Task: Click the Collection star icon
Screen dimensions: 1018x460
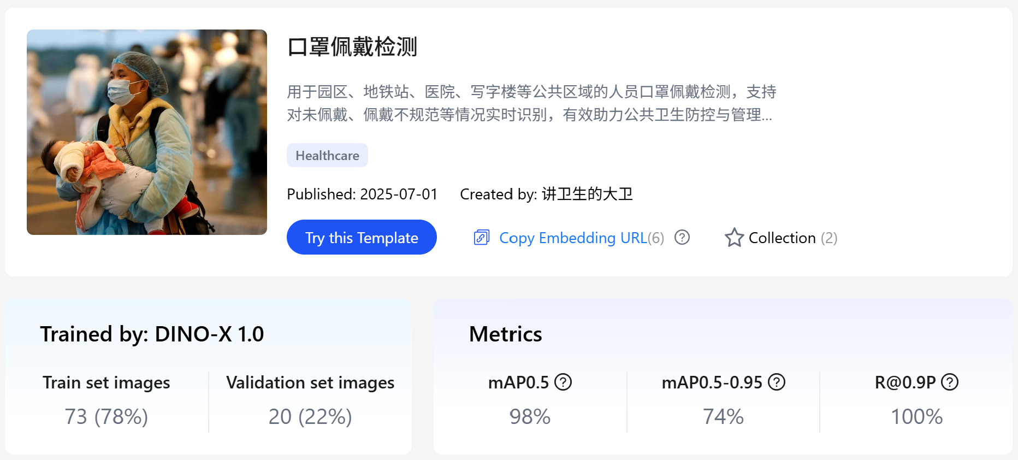Action: click(734, 238)
